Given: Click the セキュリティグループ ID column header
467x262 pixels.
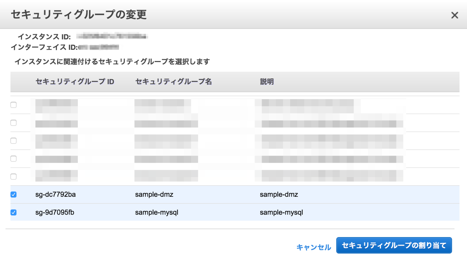Looking at the screenshot, I should point(74,82).
